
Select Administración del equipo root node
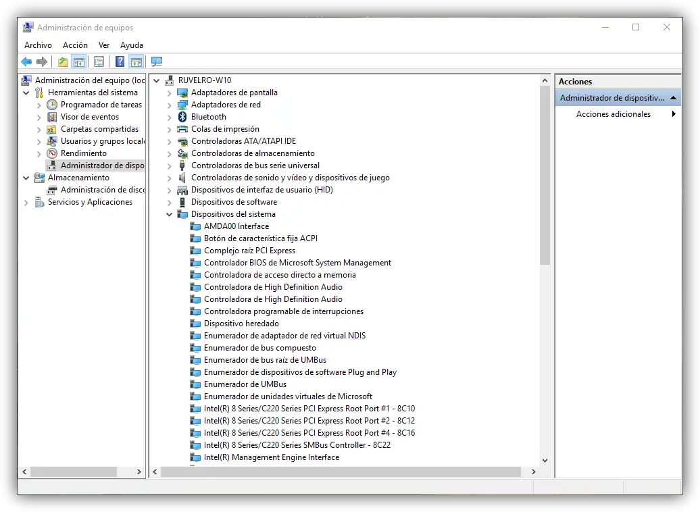90,80
